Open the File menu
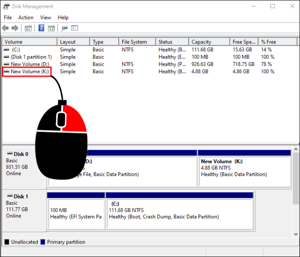Image resolution: width=300 pixels, height=257 pixels. (x=8, y=17)
